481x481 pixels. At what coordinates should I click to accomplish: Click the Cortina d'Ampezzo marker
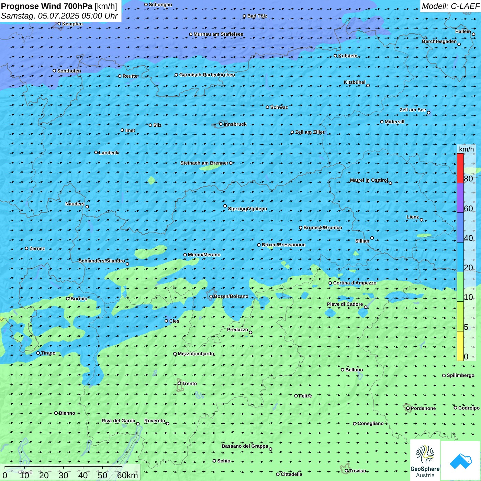click(x=330, y=283)
